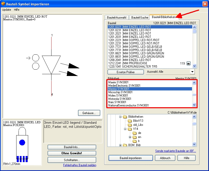Collapse the V14 folder tree node
Screen dimensions: 209x171
click(125, 129)
